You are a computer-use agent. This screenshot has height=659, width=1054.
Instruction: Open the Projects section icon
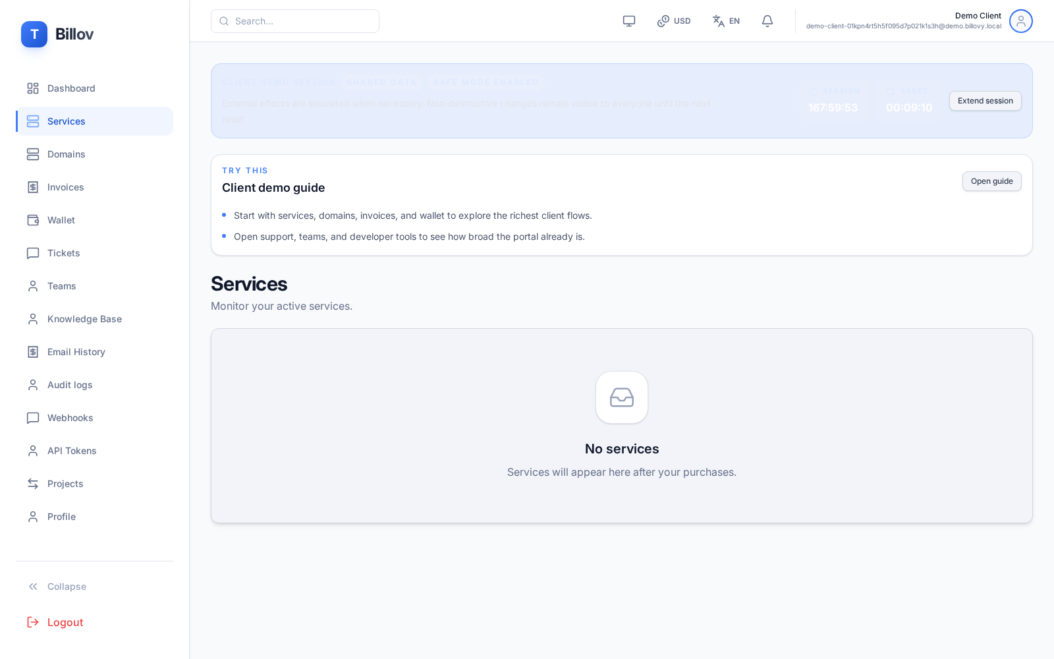pyautogui.click(x=33, y=484)
